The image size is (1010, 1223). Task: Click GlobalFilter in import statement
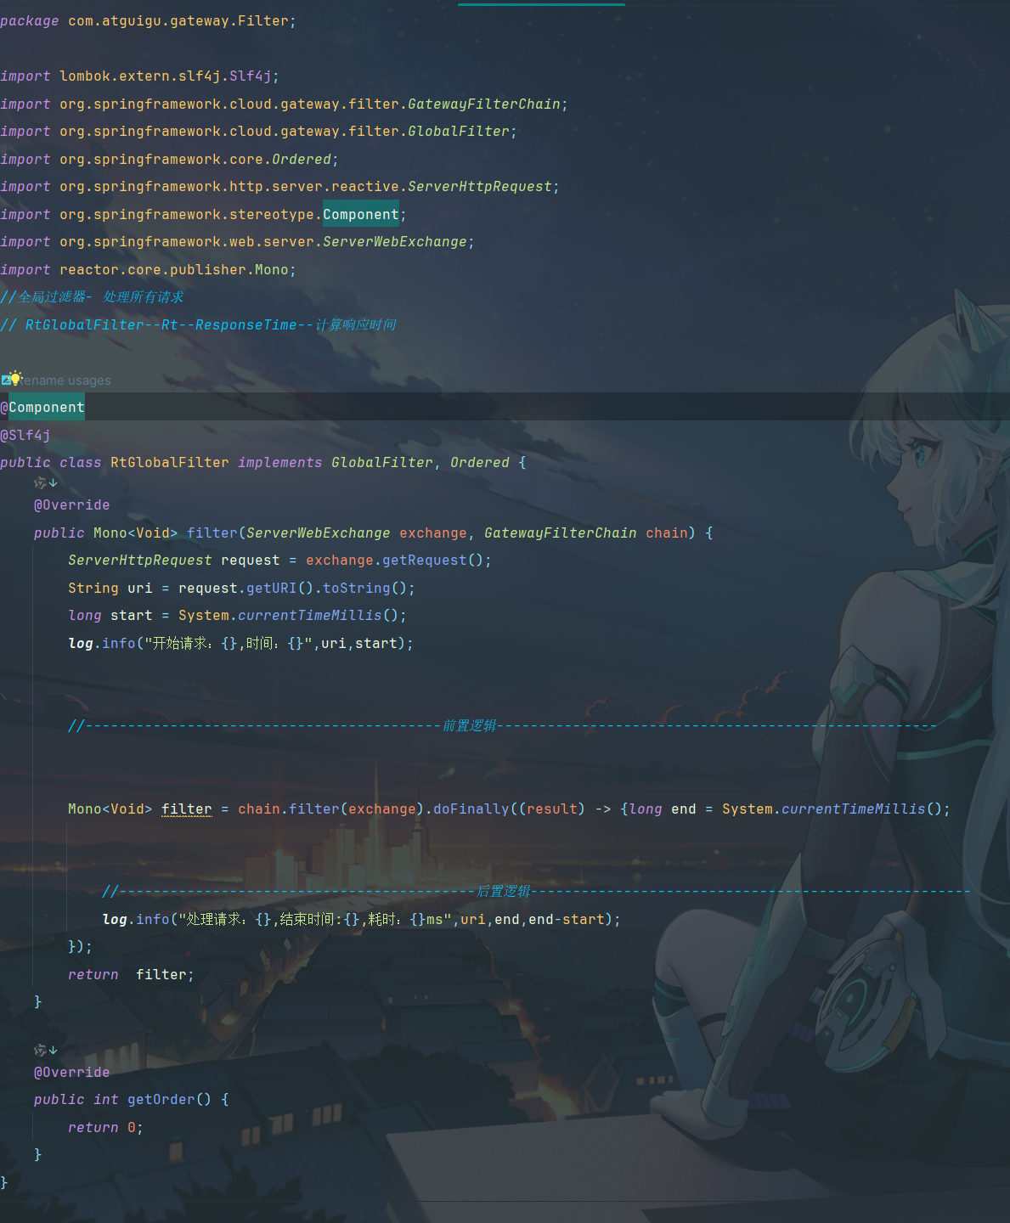459,132
